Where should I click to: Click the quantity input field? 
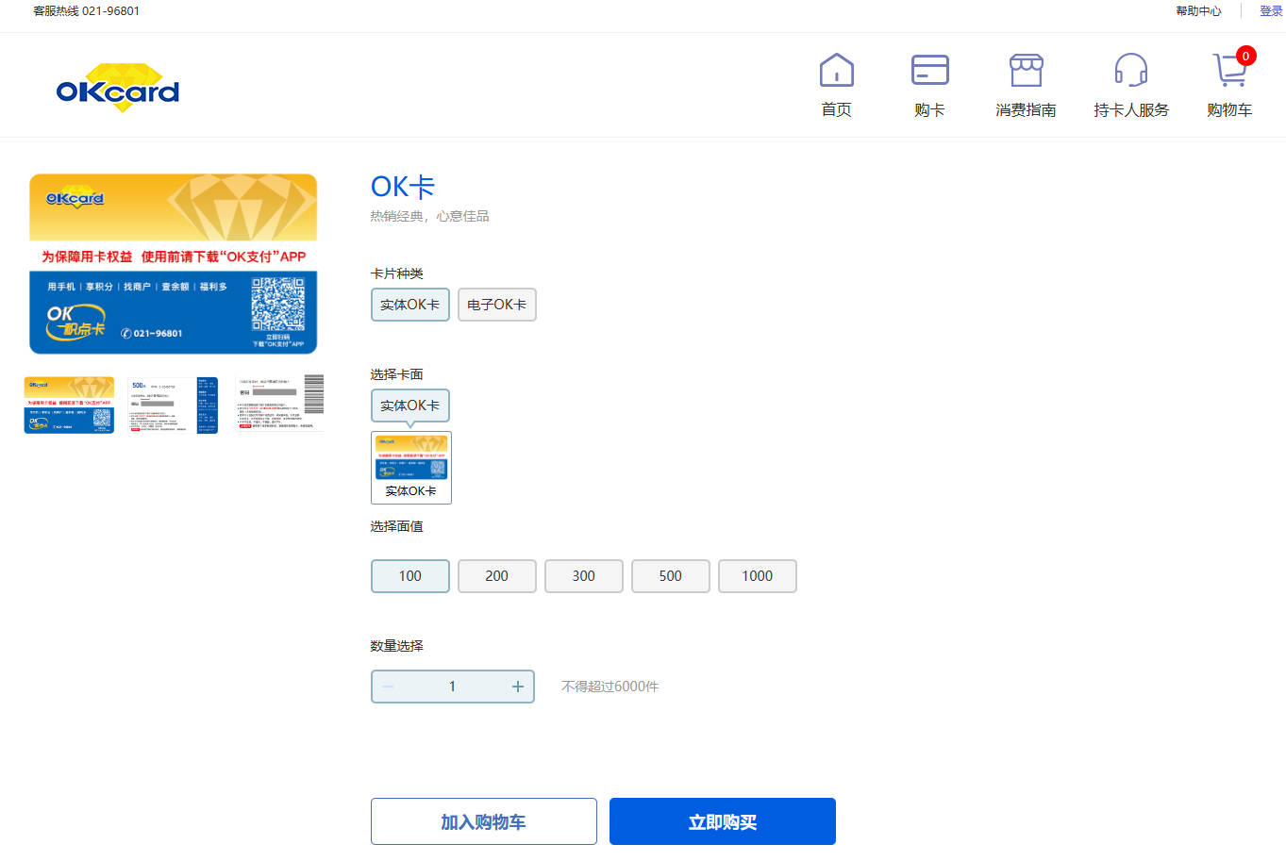453,687
